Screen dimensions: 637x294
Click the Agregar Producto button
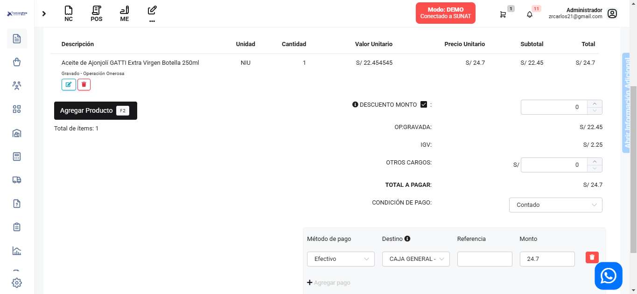tap(96, 111)
